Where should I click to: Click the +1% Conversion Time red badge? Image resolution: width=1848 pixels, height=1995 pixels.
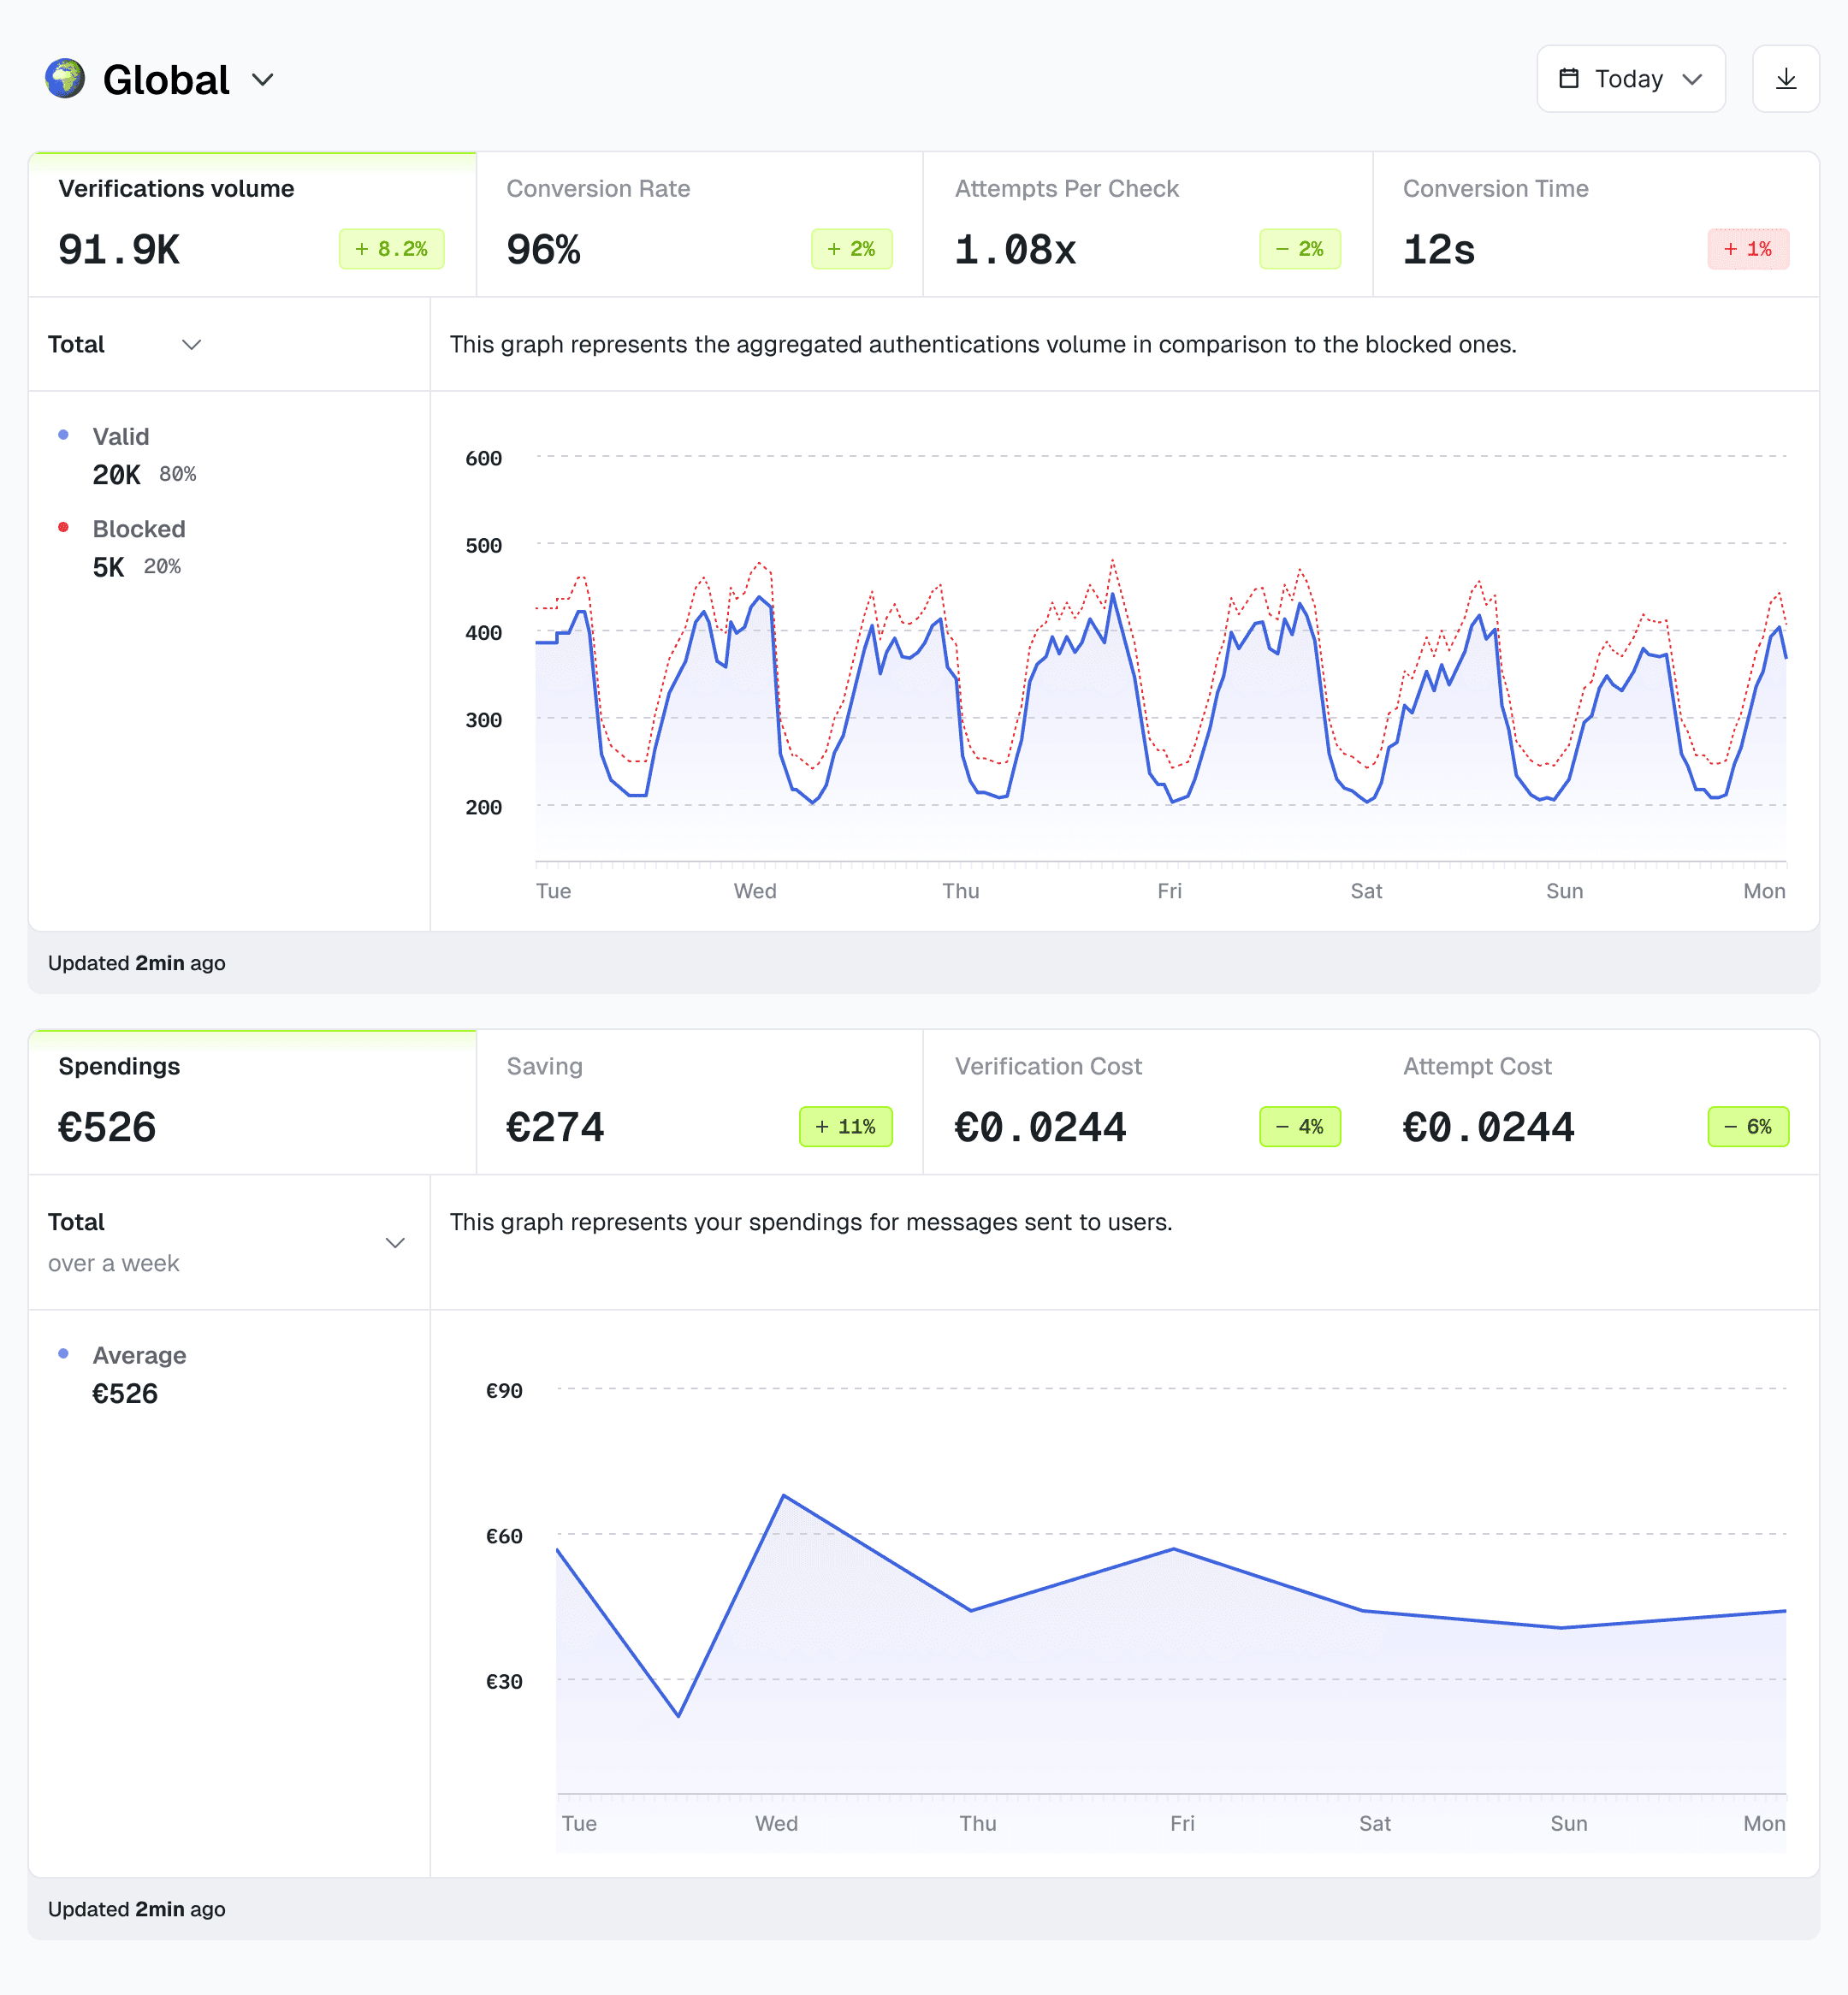click(1747, 249)
